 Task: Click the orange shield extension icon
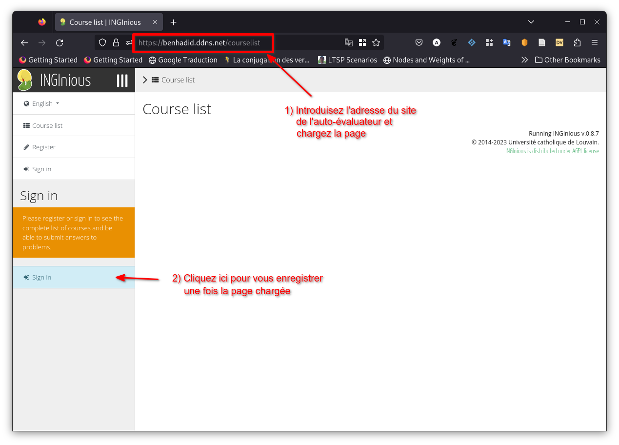point(524,42)
